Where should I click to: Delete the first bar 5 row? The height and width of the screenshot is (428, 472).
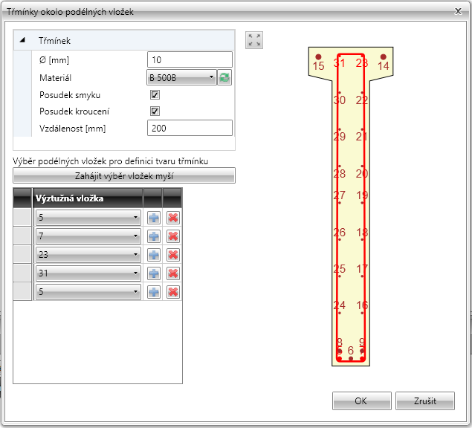[x=173, y=218]
